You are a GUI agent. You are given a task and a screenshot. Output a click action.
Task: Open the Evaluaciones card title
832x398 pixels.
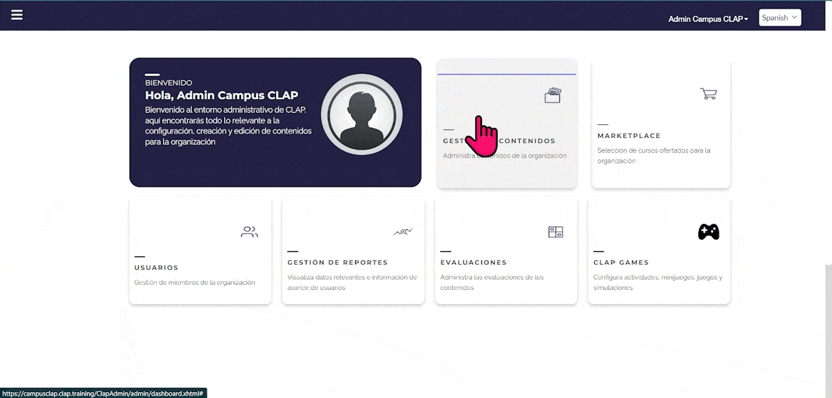tap(474, 263)
